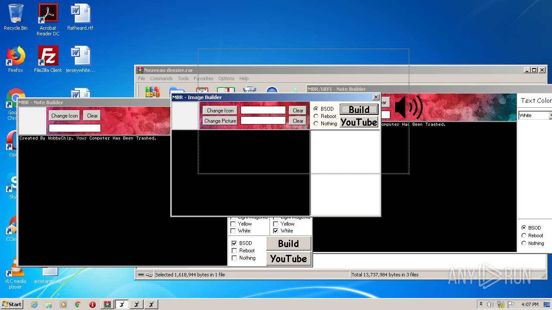Click Clear in MBR - Note Builder
This screenshot has width=552, height=310.
click(92, 116)
